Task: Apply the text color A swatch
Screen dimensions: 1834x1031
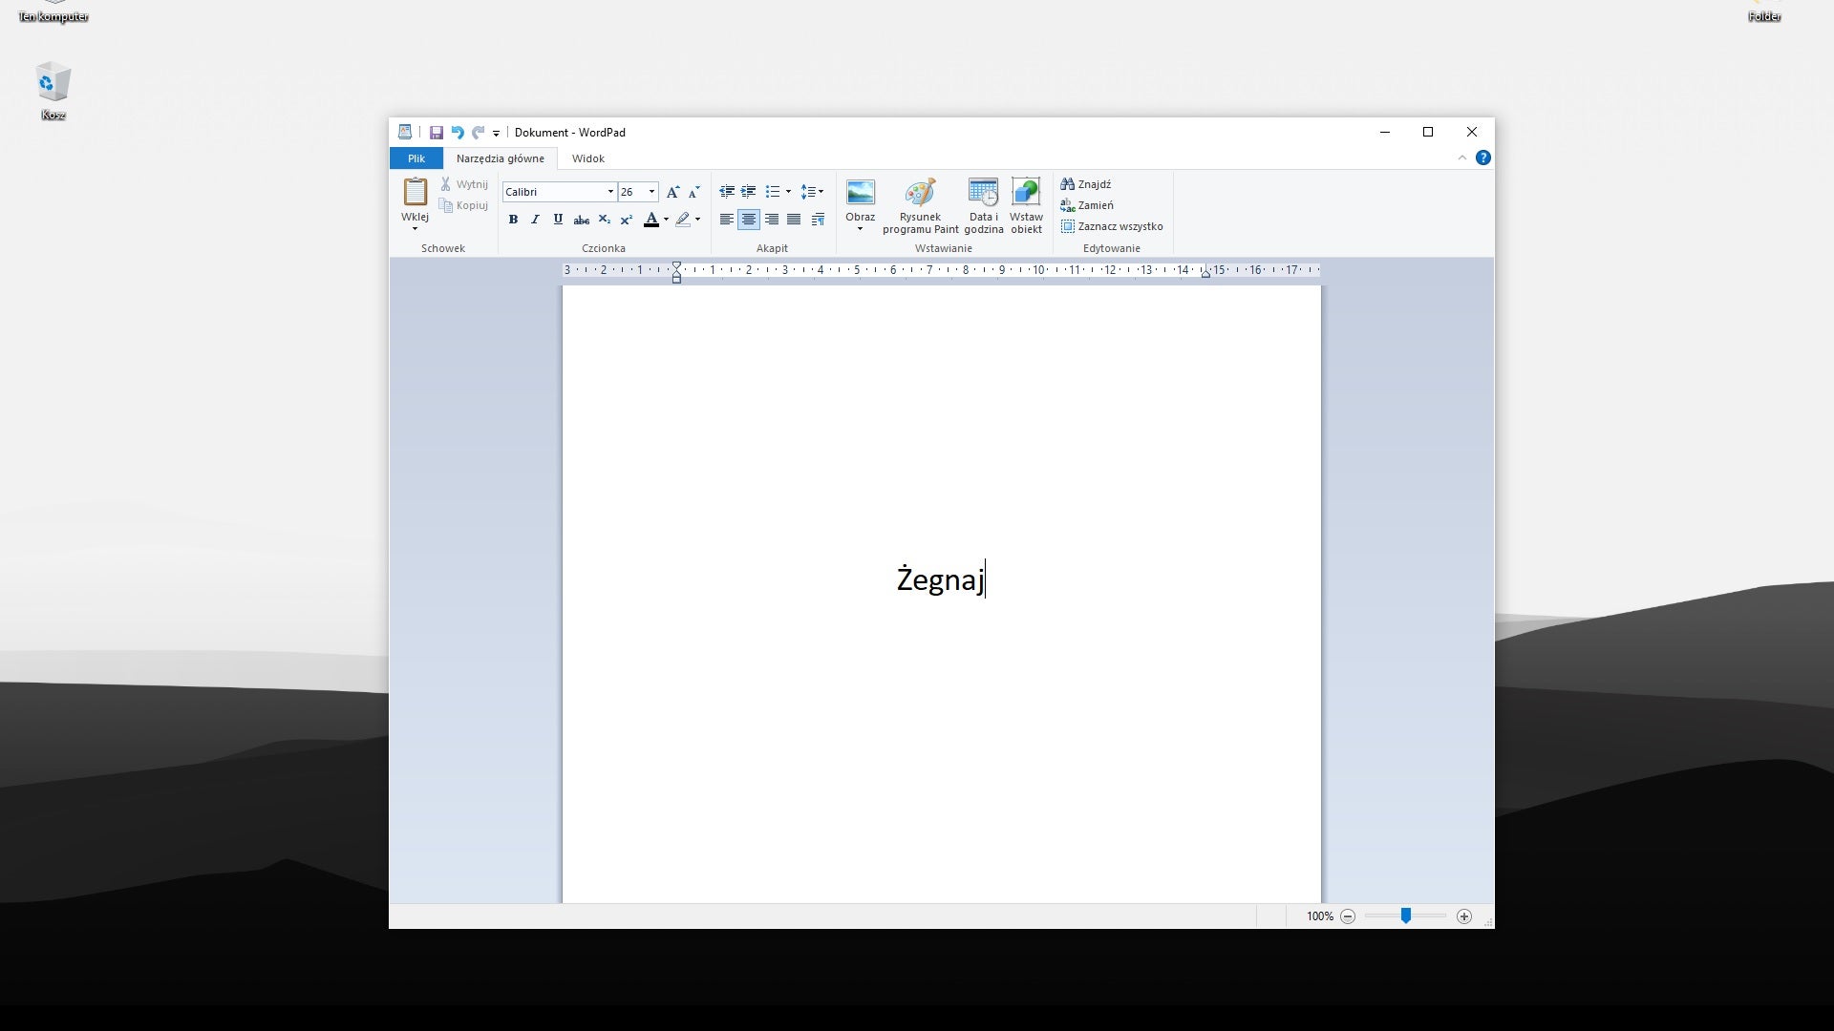Action: point(651,220)
